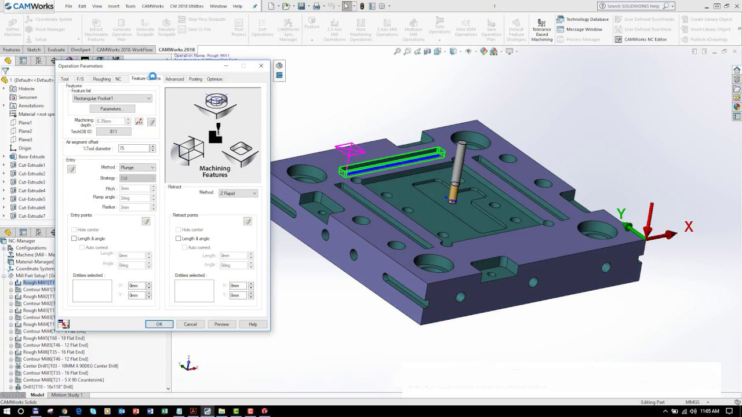Click Help button in dialog
The width and height of the screenshot is (742, 417).
253,324
